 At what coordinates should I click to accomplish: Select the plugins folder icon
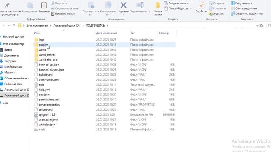(36, 45)
